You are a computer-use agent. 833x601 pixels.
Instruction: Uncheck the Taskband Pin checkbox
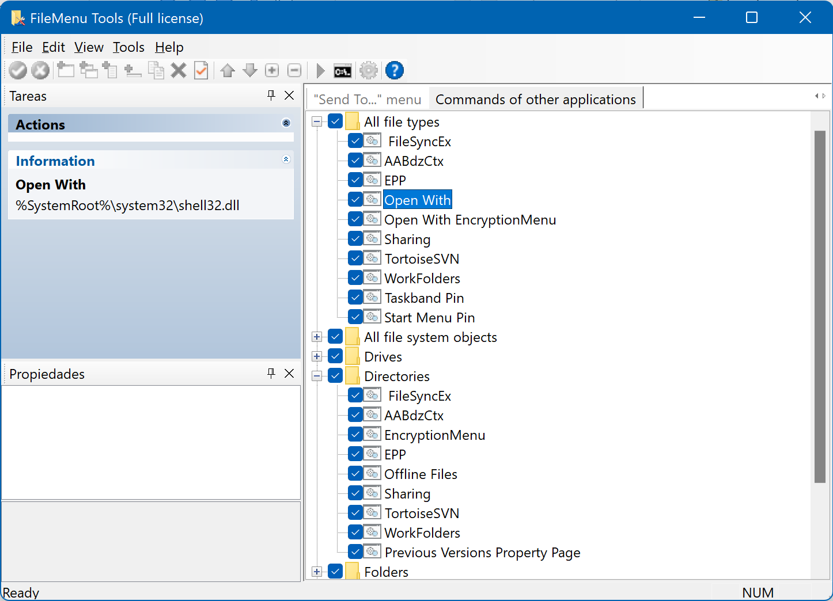[355, 298]
